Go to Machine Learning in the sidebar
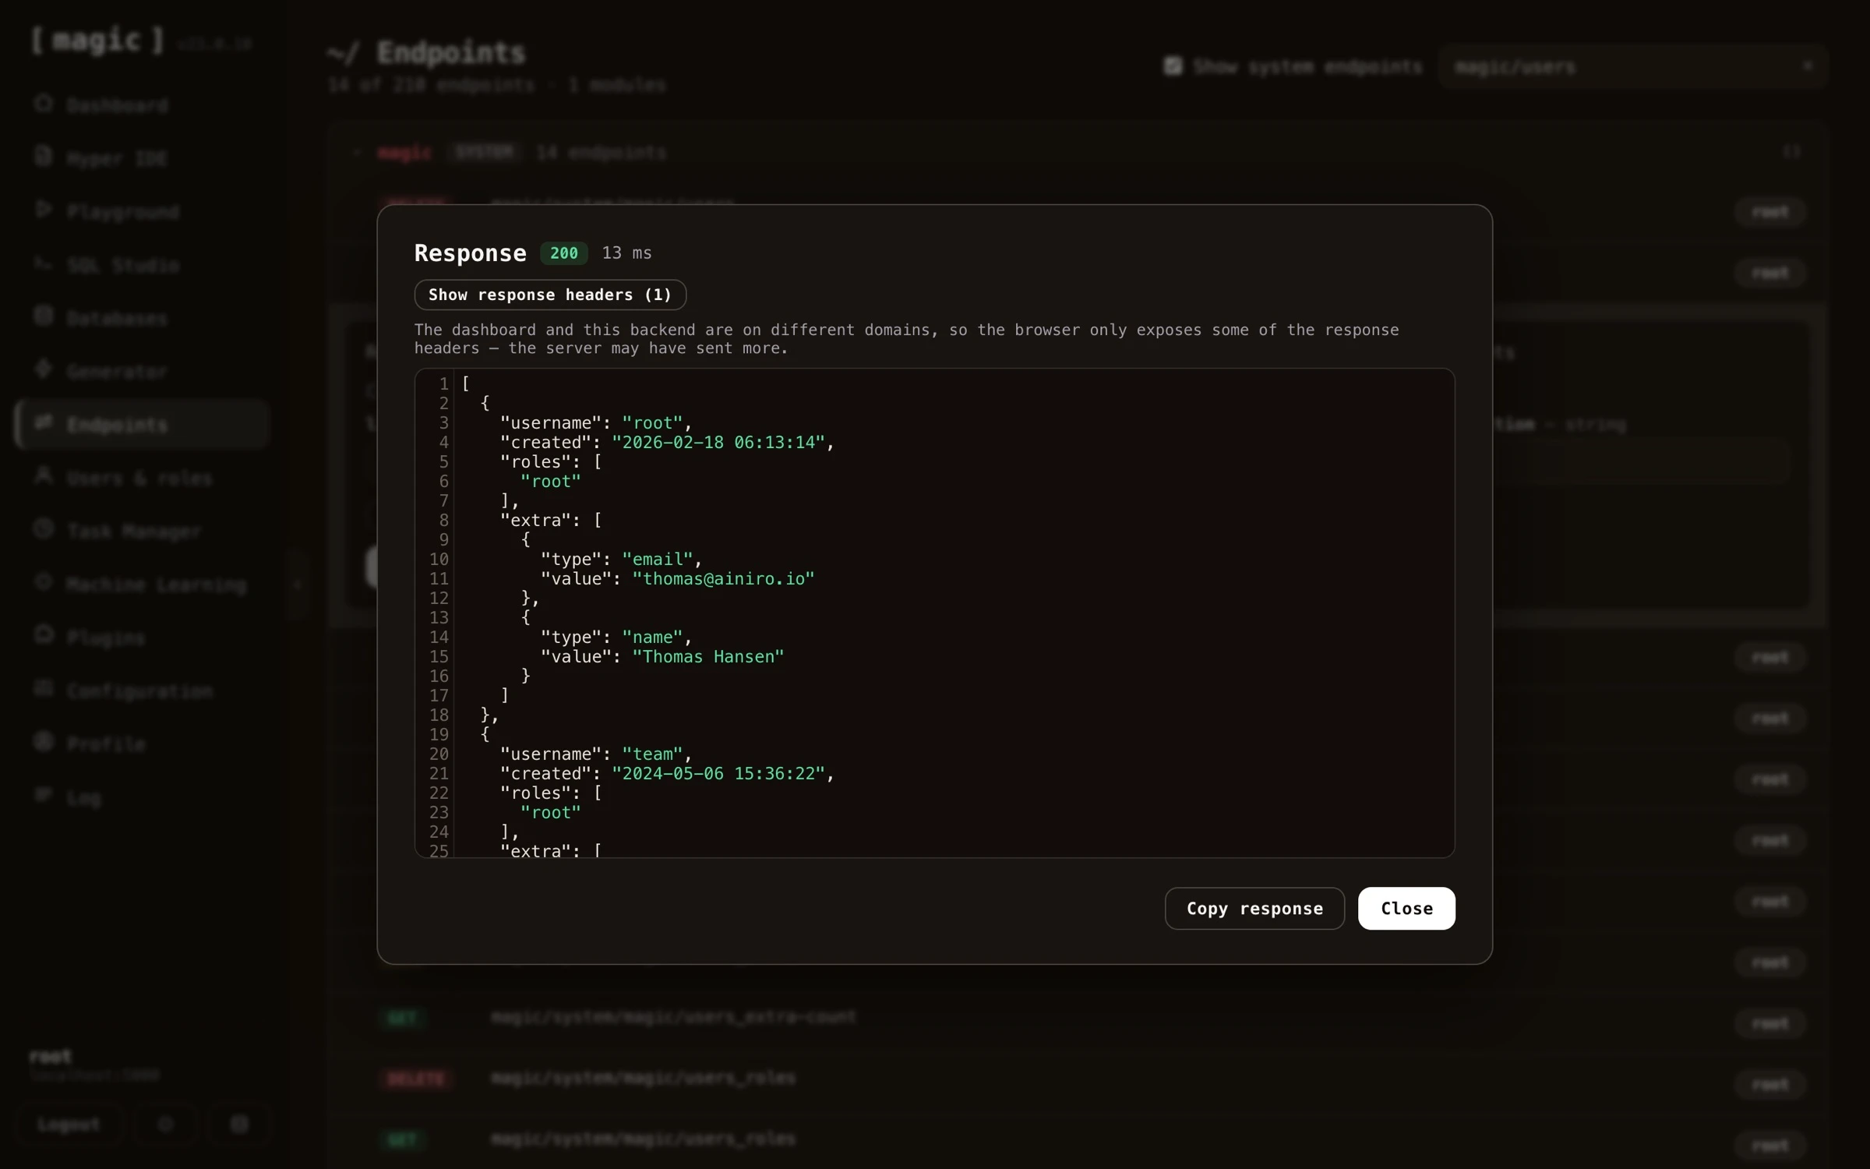The width and height of the screenshot is (1870, 1169). coord(142,584)
